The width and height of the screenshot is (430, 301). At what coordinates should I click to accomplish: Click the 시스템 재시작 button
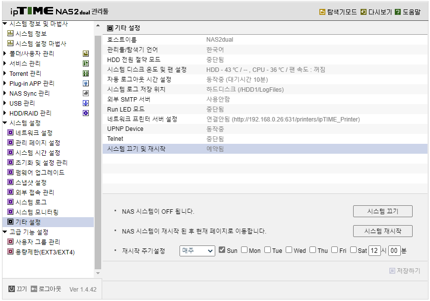pyautogui.click(x=382, y=231)
